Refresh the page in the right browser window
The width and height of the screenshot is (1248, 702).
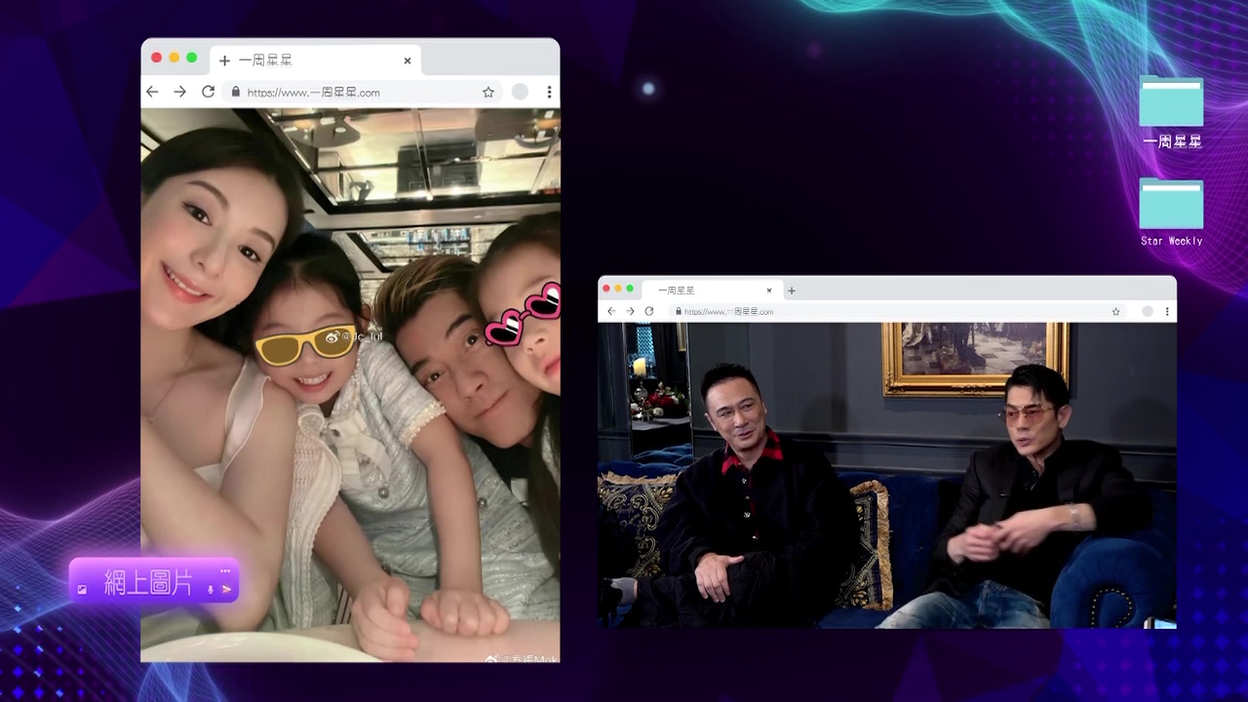(649, 311)
